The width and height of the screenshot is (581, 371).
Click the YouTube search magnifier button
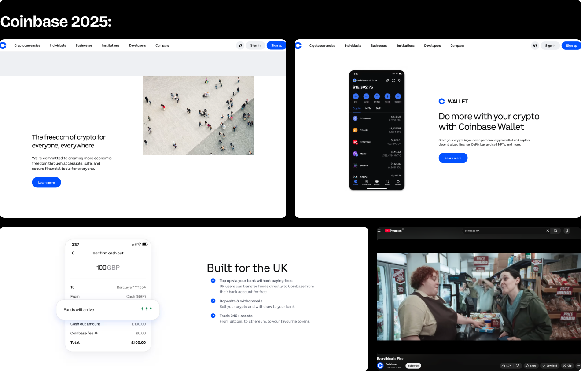[x=555, y=231]
